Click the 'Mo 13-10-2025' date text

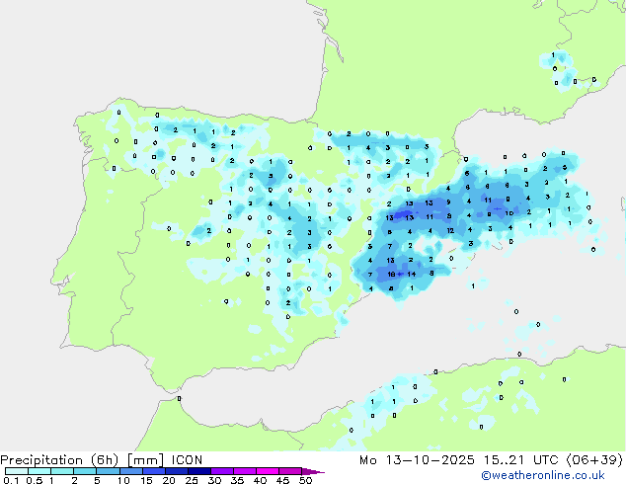(417, 460)
